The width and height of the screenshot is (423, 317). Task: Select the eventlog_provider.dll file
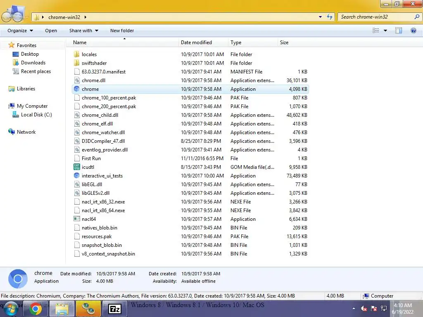click(190, 149)
